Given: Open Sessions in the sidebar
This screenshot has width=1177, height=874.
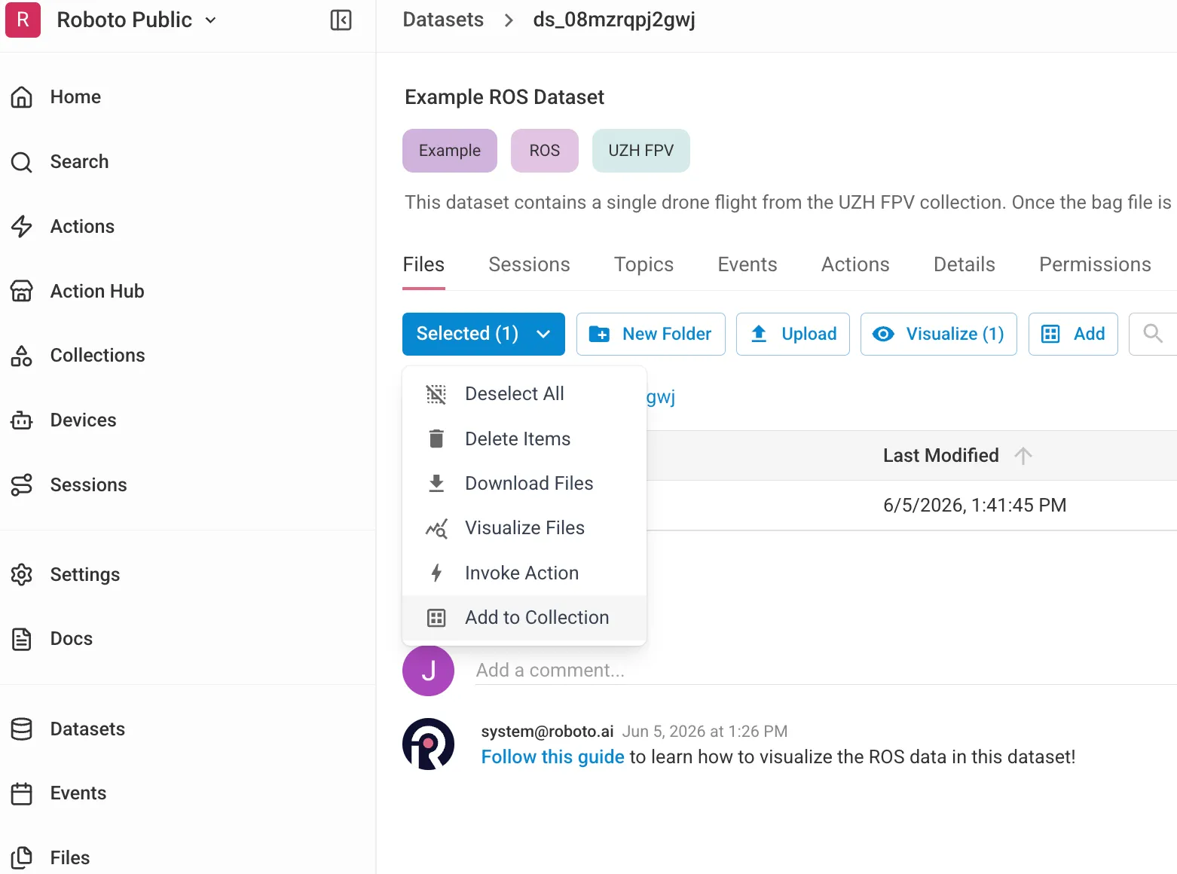Looking at the screenshot, I should click(x=88, y=485).
